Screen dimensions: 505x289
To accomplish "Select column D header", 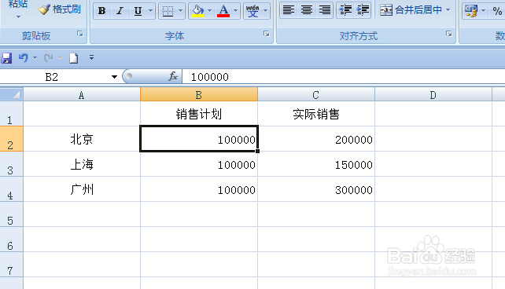I will pyautogui.click(x=433, y=95).
